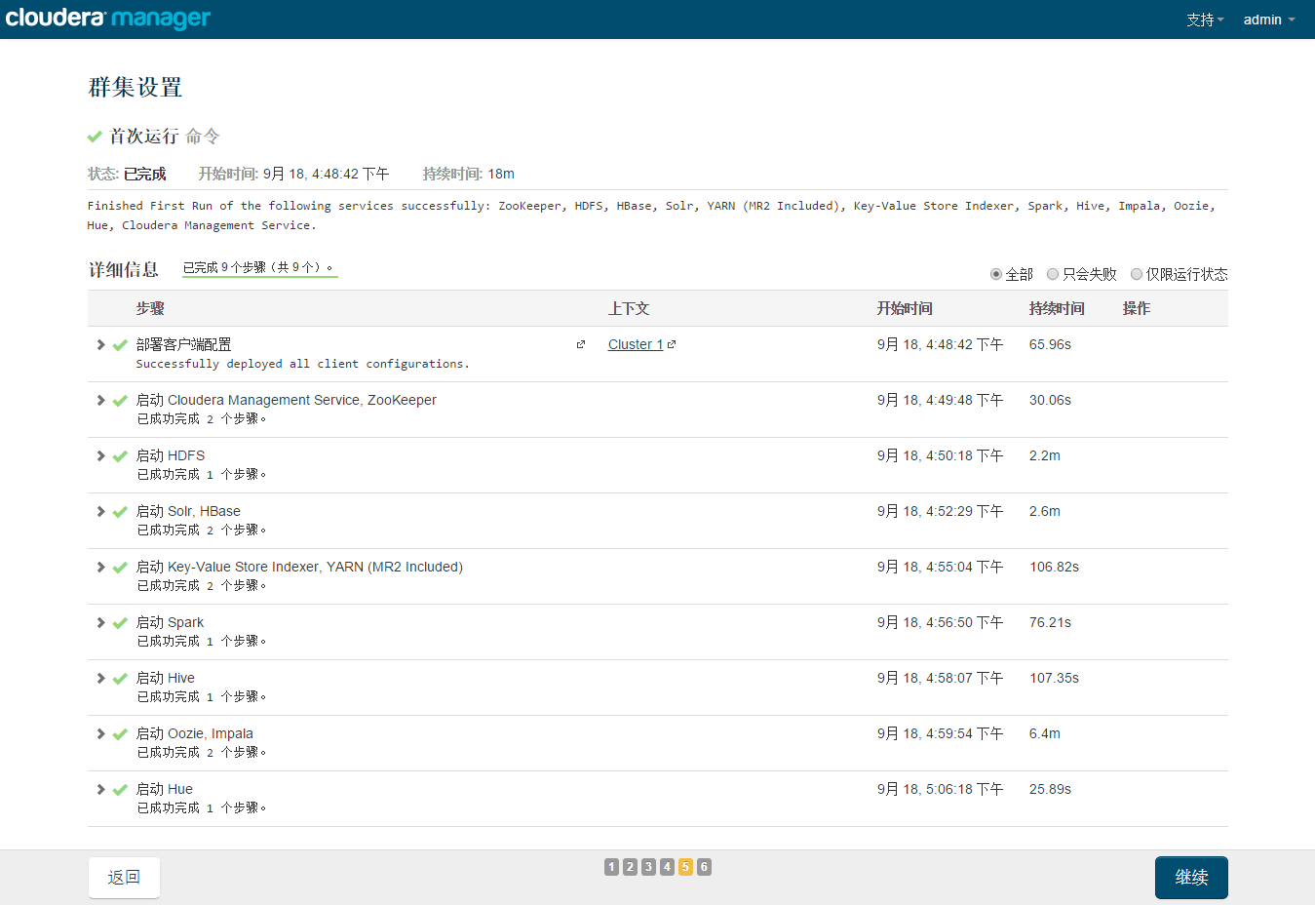The image size is (1315, 905).
Task: Expand the 启动 Hive step
Action: (100, 678)
